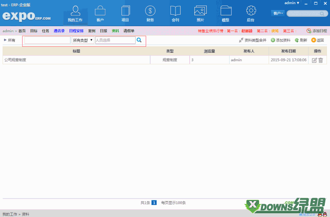Image resolution: width=330 pixels, height=217 pixels.
Task: Expand the 所有 filter triangle
Action: (x=5, y=40)
